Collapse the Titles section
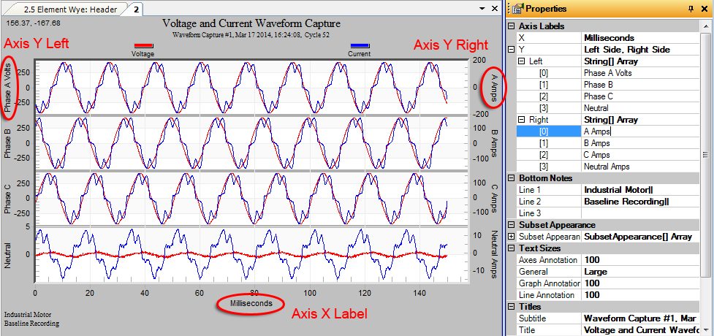 [x=511, y=307]
